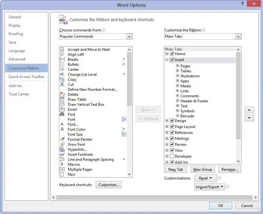Collapse the Insert tab tree node
The width and height of the screenshot is (263, 214).
point(167,60)
